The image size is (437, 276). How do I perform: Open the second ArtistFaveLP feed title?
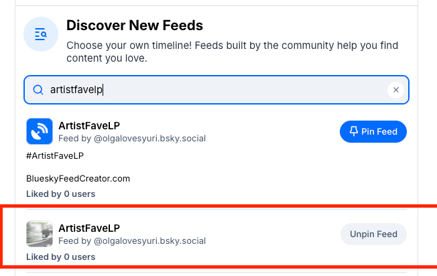pyautogui.click(x=89, y=228)
